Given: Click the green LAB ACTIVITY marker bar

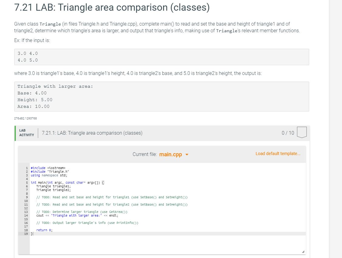Looking at the screenshot, I should pos(15,133).
